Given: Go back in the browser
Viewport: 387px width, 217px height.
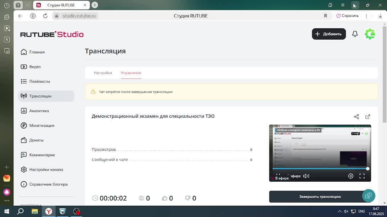Looking at the screenshot, I should pos(20,16).
